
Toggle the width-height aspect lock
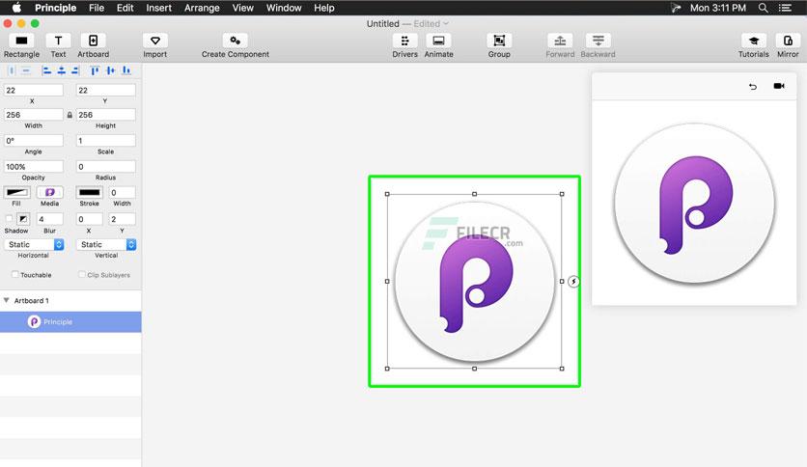click(x=70, y=115)
